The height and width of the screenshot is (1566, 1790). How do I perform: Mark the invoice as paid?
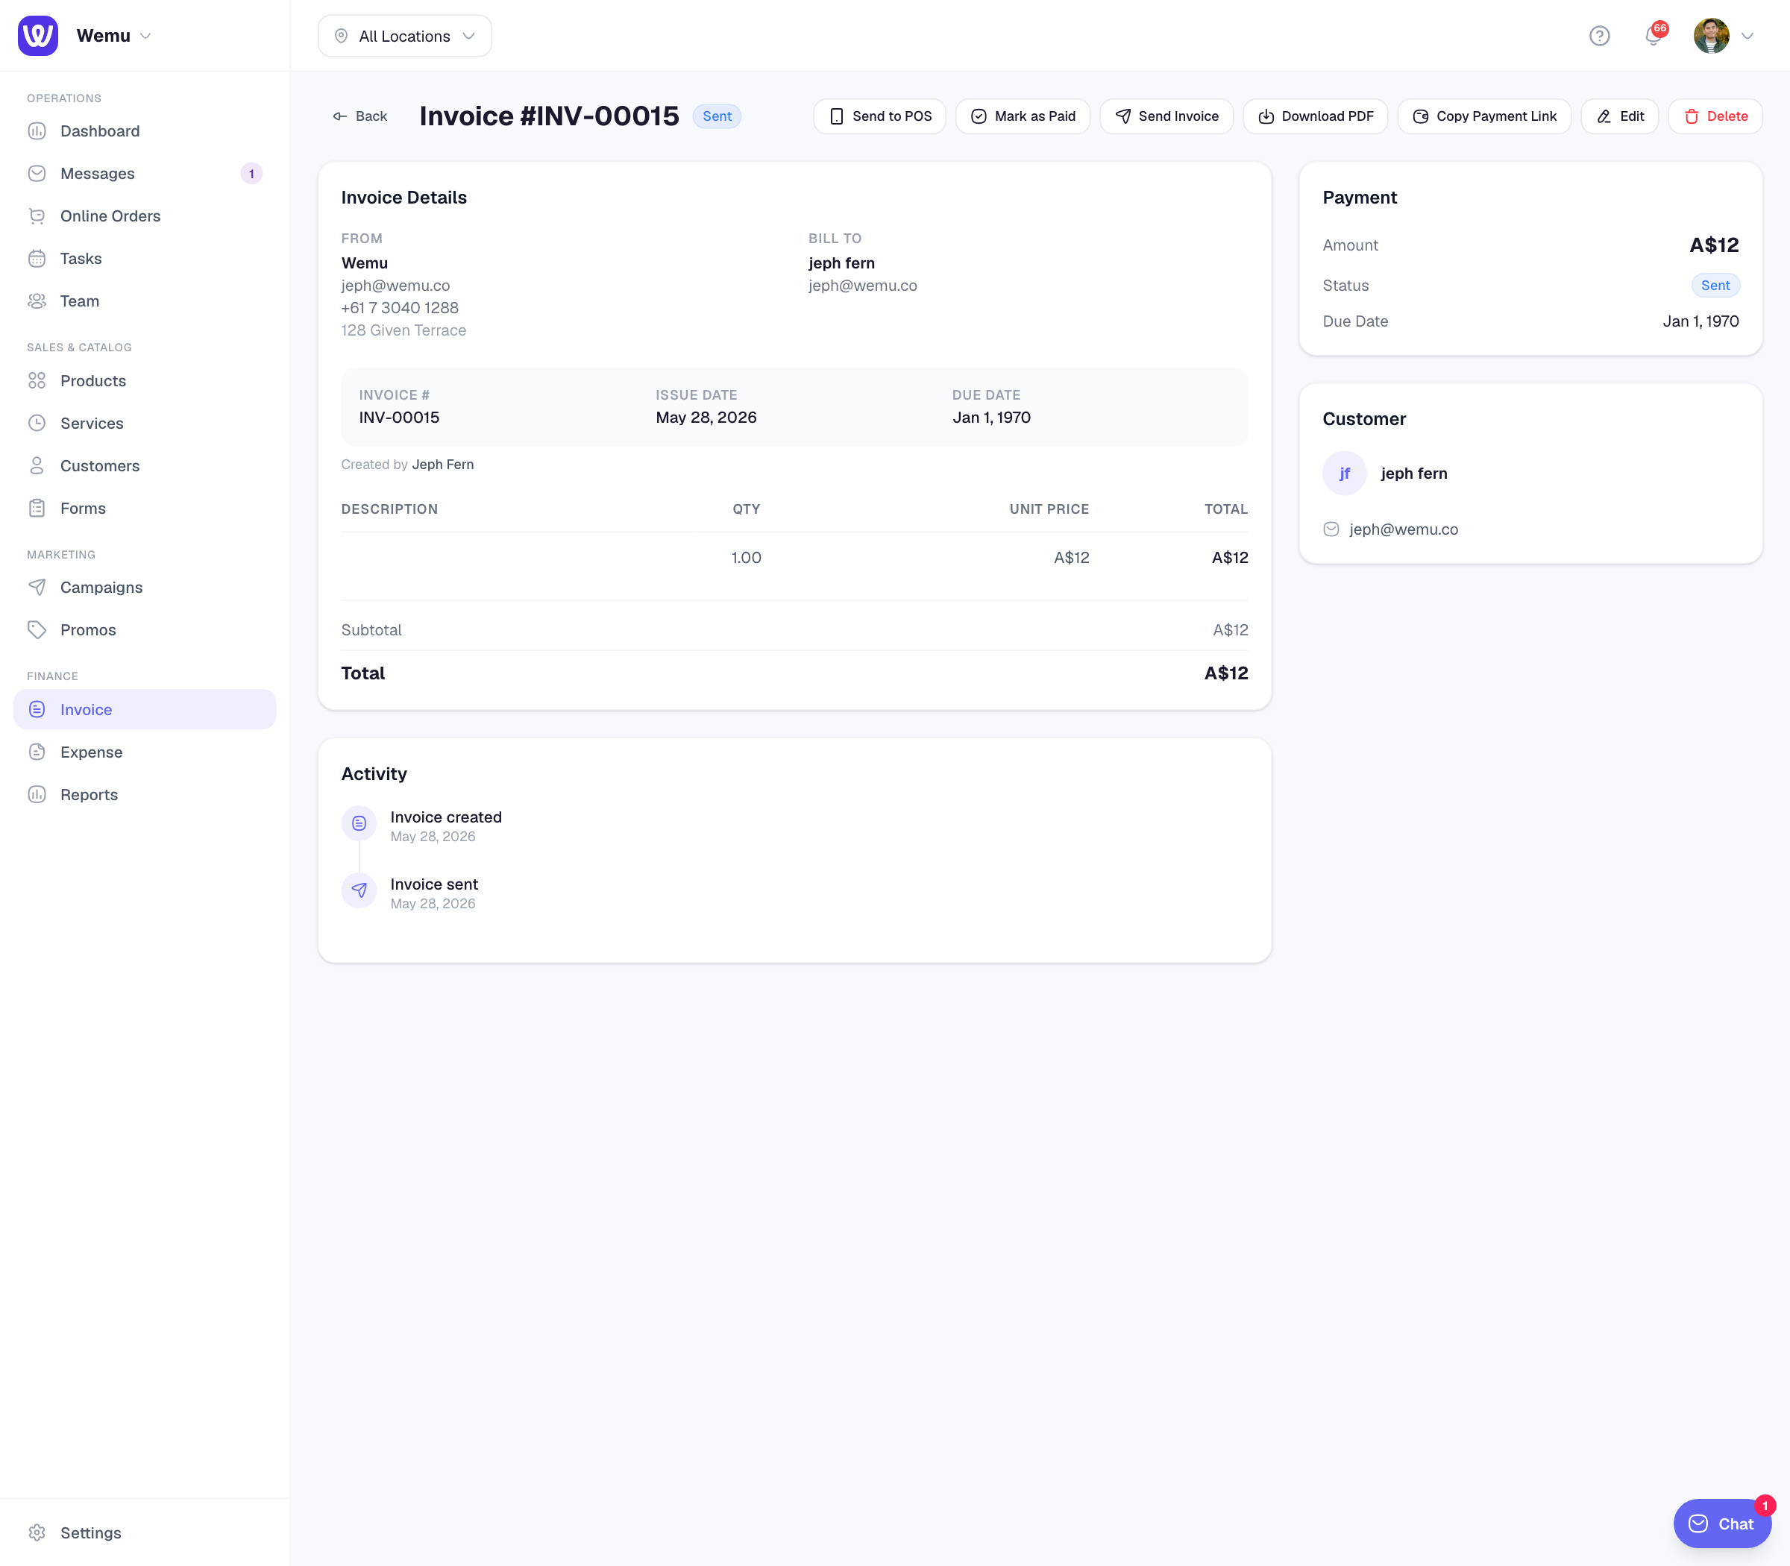(x=1023, y=116)
